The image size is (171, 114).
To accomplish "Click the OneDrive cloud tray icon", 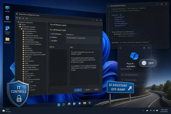I will click(x=147, y=110).
